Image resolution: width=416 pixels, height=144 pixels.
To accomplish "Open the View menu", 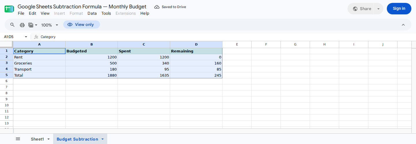I will click(45, 13).
